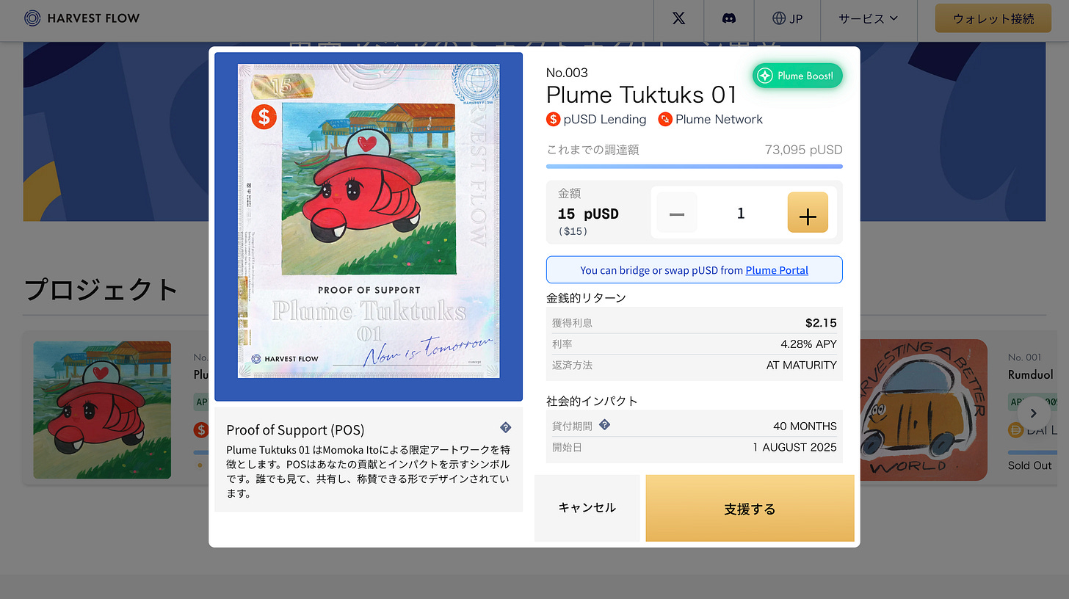Viewport: 1069px width, 599px height.
Task: Click the red tuktuk project card thumbnail
Action: point(102,410)
